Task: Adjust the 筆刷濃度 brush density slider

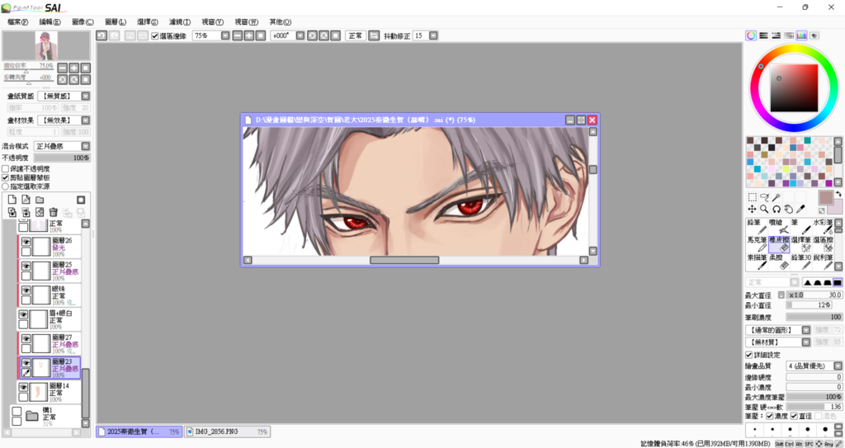Action: [x=814, y=317]
